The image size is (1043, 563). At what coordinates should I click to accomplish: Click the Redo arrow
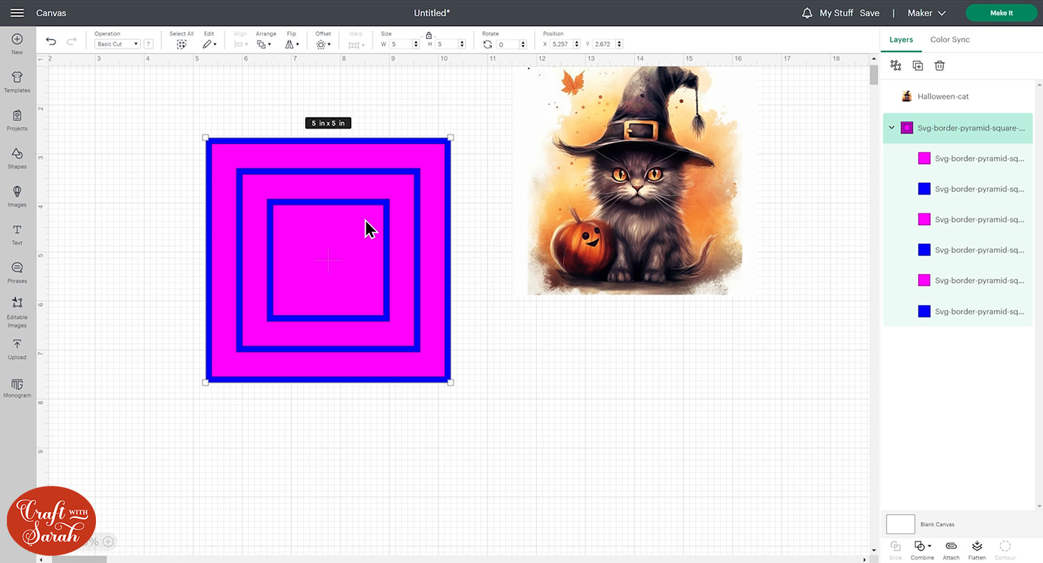(x=71, y=42)
